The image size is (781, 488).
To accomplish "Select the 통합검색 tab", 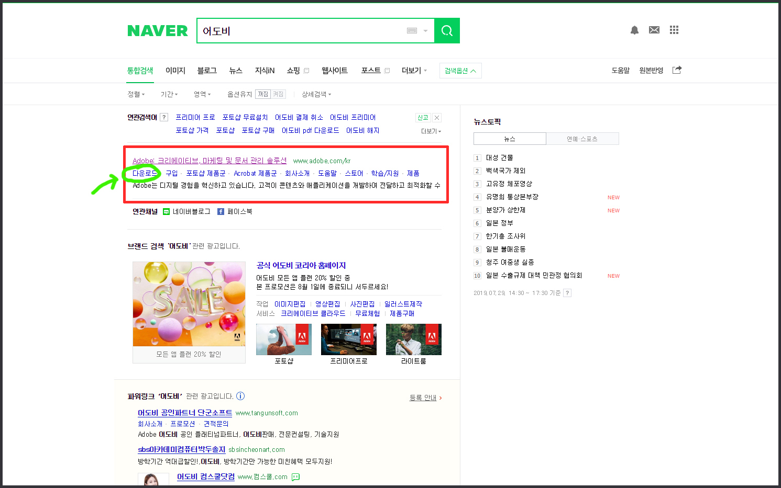I will pyautogui.click(x=140, y=71).
